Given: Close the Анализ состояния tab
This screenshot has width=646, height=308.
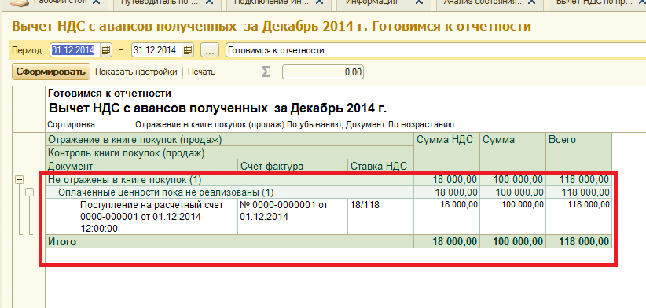Looking at the screenshot, I should pyautogui.click(x=532, y=2).
